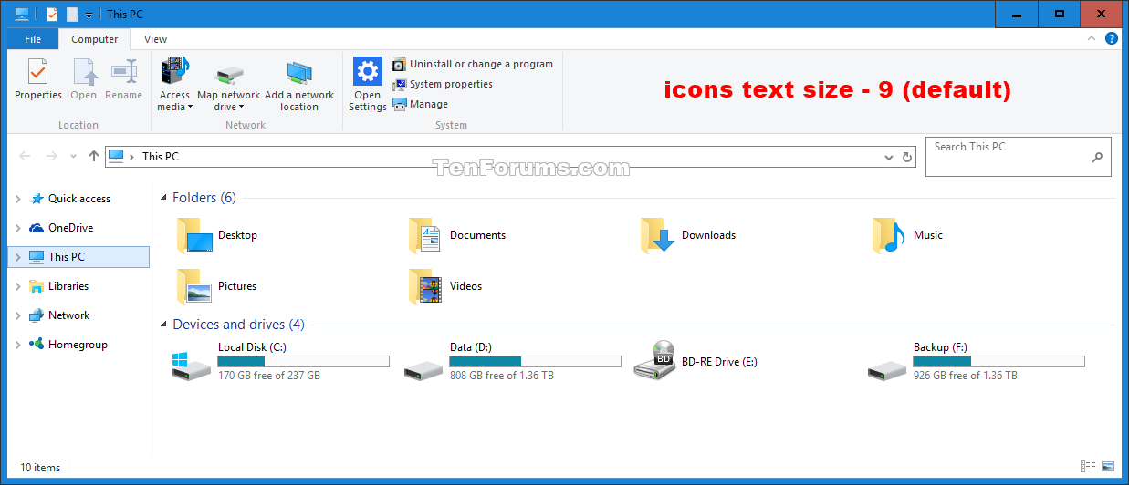Expand Libraries tree node
The width and height of the screenshot is (1129, 485).
[17, 286]
